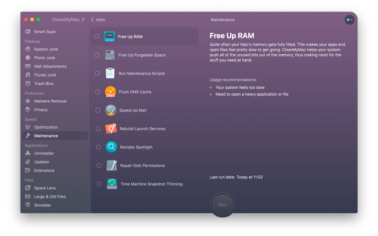The image size is (378, 236).
Task: Click the Optimization sliders icon
Action: pyautogui.click(x=28, y=127)
